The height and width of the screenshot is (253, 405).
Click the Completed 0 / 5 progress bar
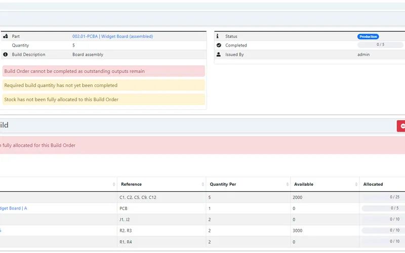click(x=380, y=45)
